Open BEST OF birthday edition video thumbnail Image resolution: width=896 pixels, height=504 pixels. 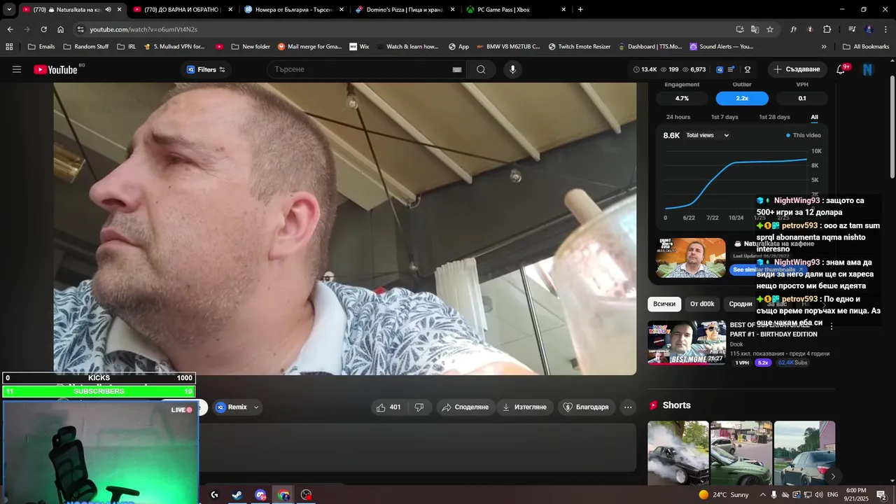pos(687,343)
